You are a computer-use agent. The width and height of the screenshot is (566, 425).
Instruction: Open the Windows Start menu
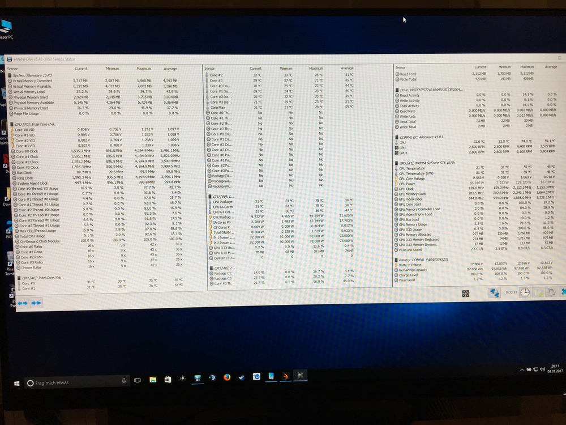(x=14, y=384)
